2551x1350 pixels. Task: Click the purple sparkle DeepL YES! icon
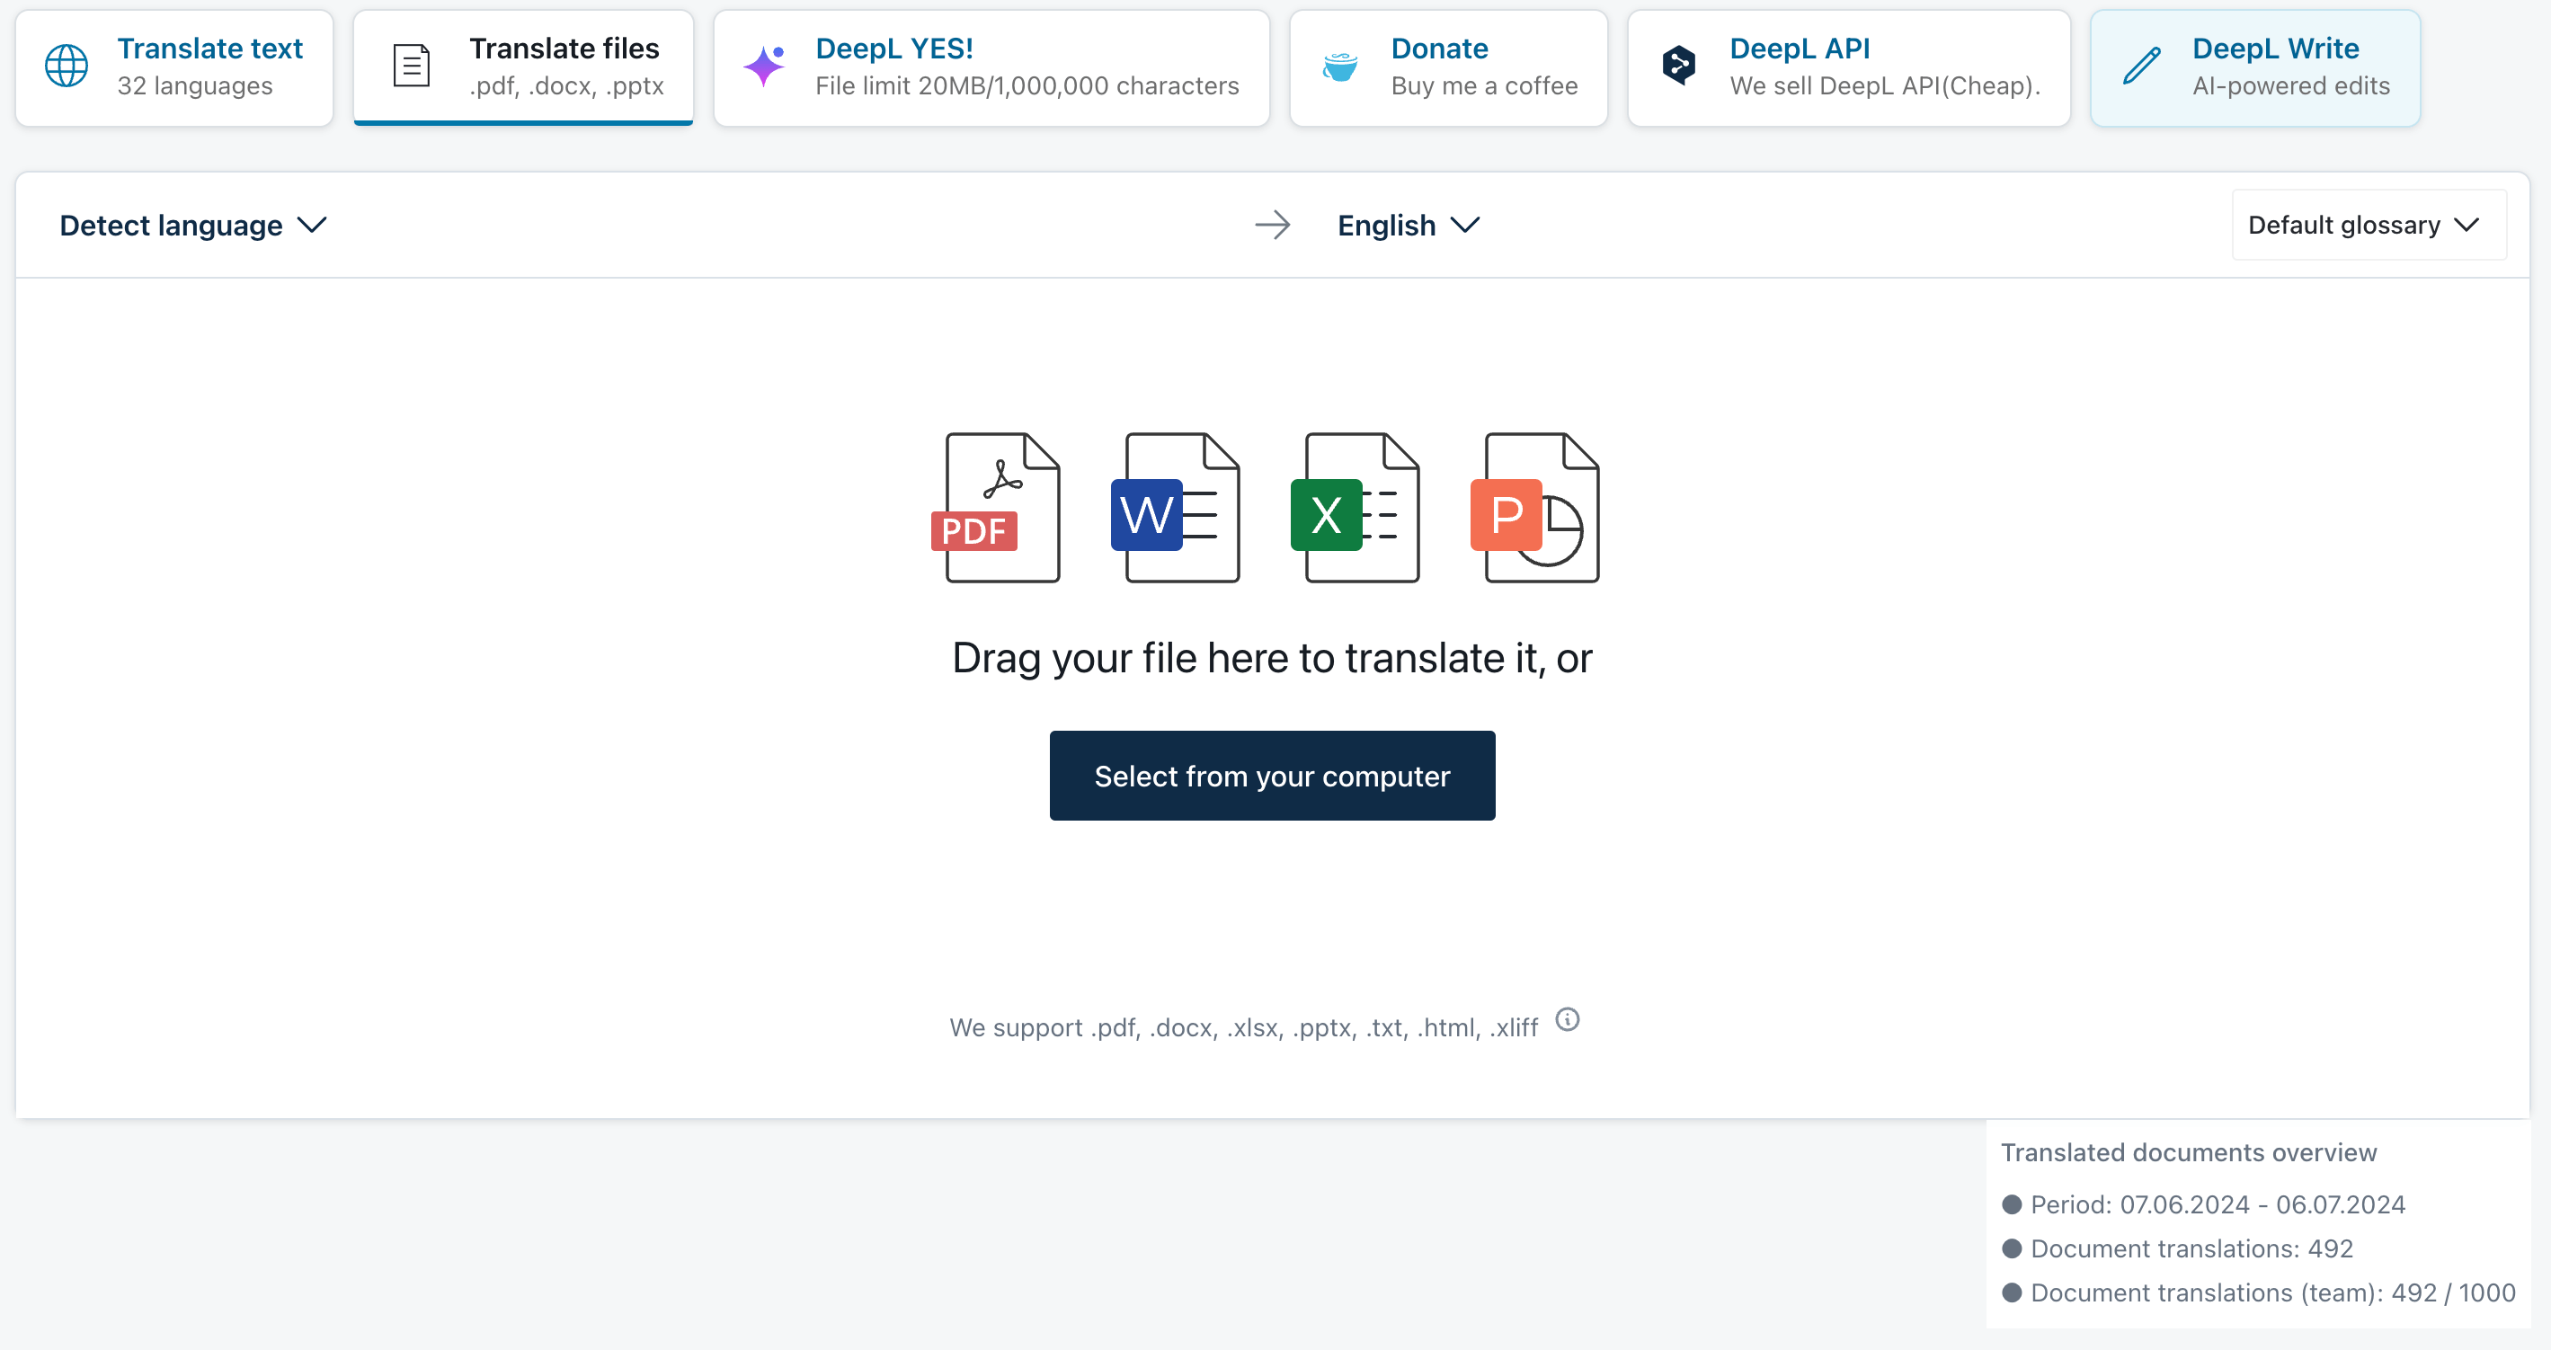coord(765,67)
